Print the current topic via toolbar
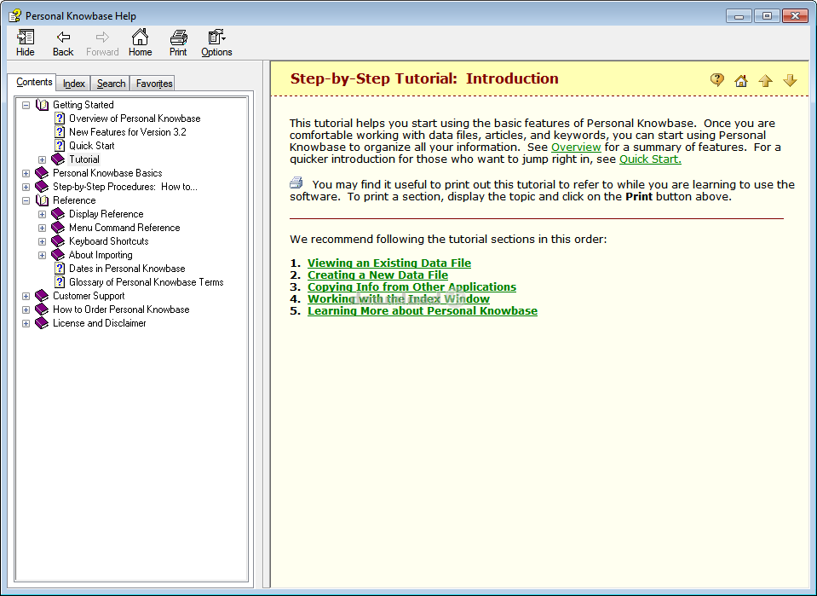Viewport: 817px width, 596px height. (178, 43)
